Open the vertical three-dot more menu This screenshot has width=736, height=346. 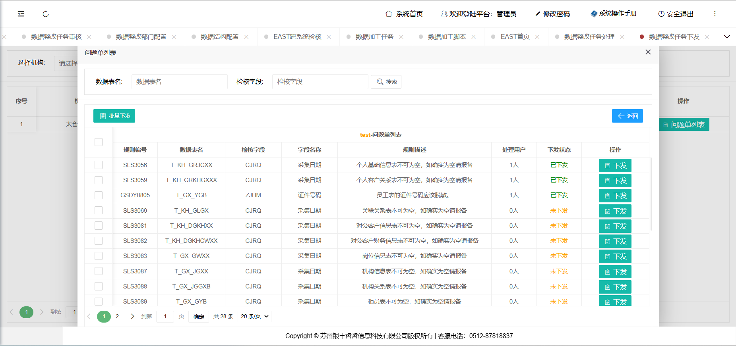point(715,14)
